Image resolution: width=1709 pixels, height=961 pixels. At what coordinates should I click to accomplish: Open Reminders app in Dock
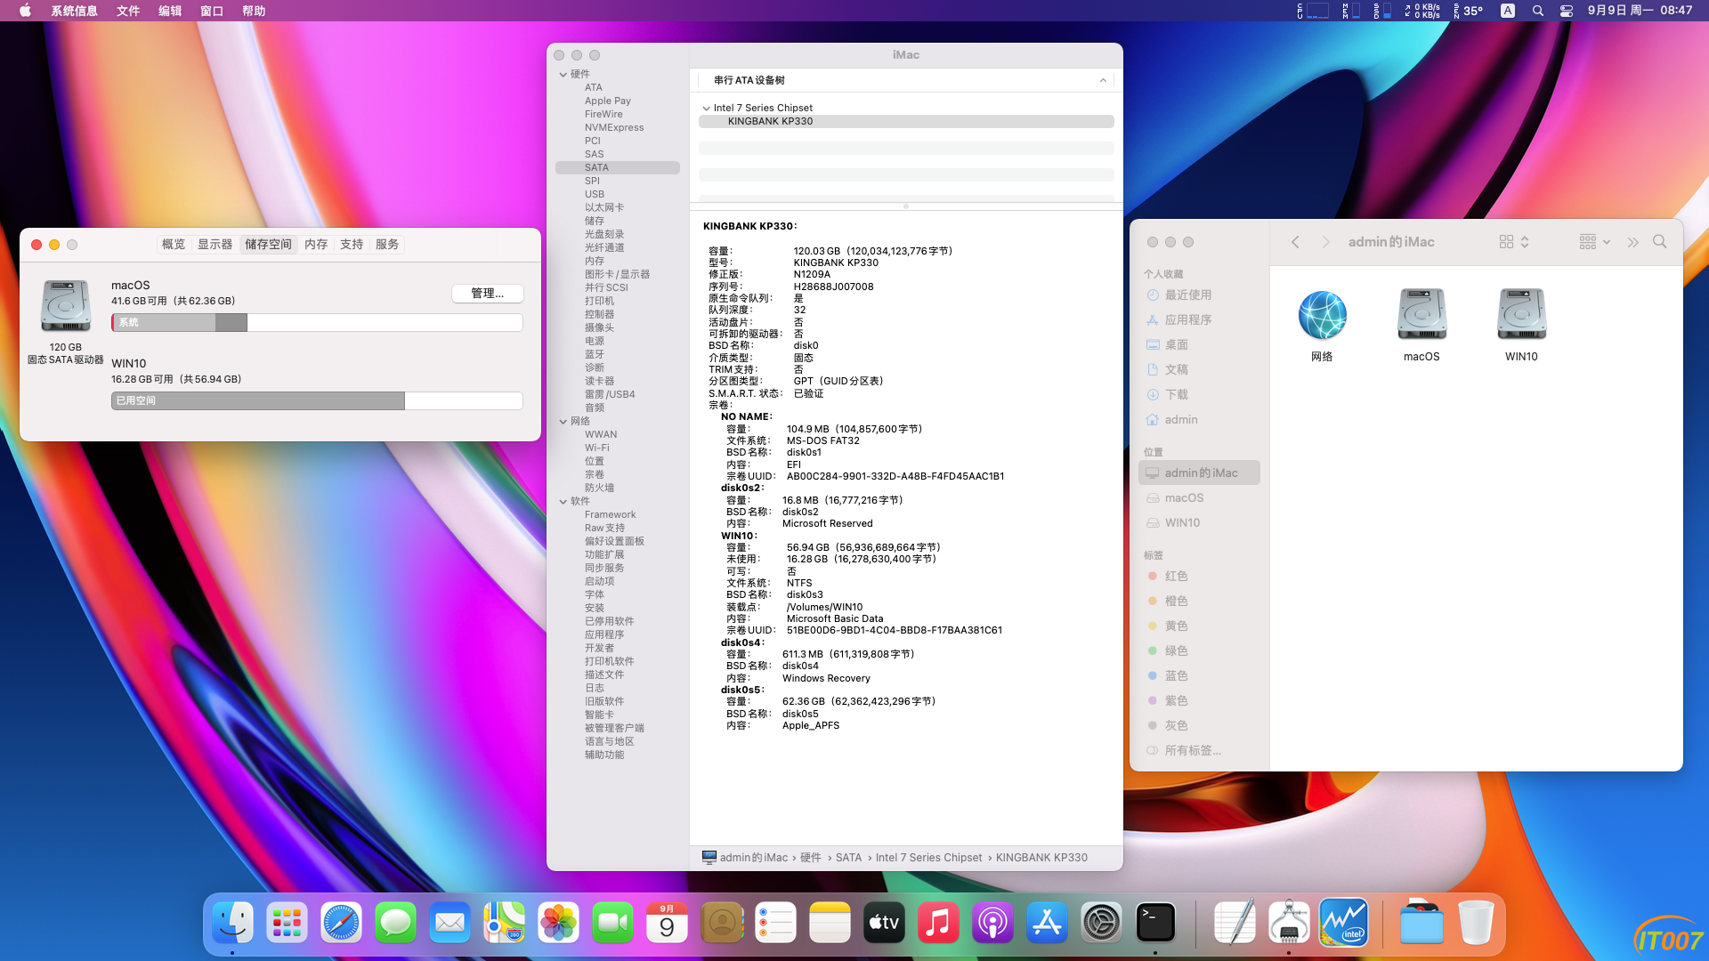point(775,923)
